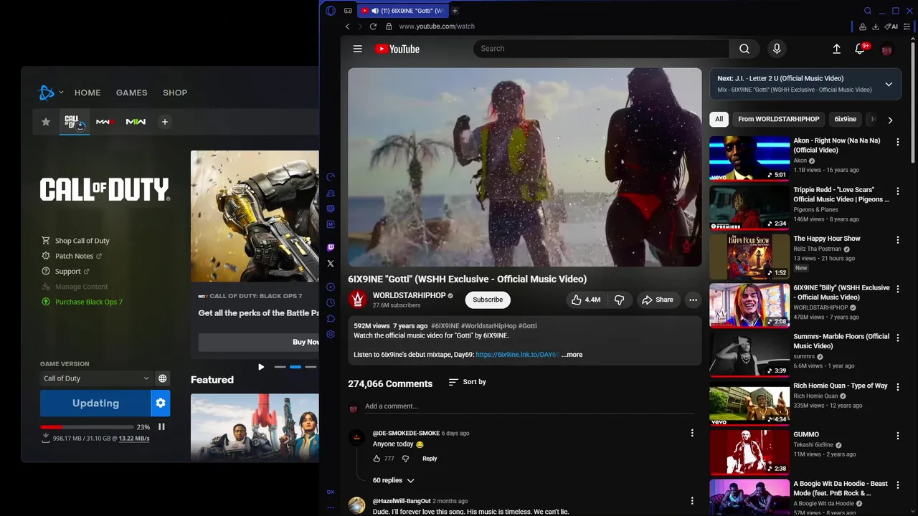Open game settings gear next to Updating
Screen dimensions: 918x516
pyautogui.click(x=161, y=403)
